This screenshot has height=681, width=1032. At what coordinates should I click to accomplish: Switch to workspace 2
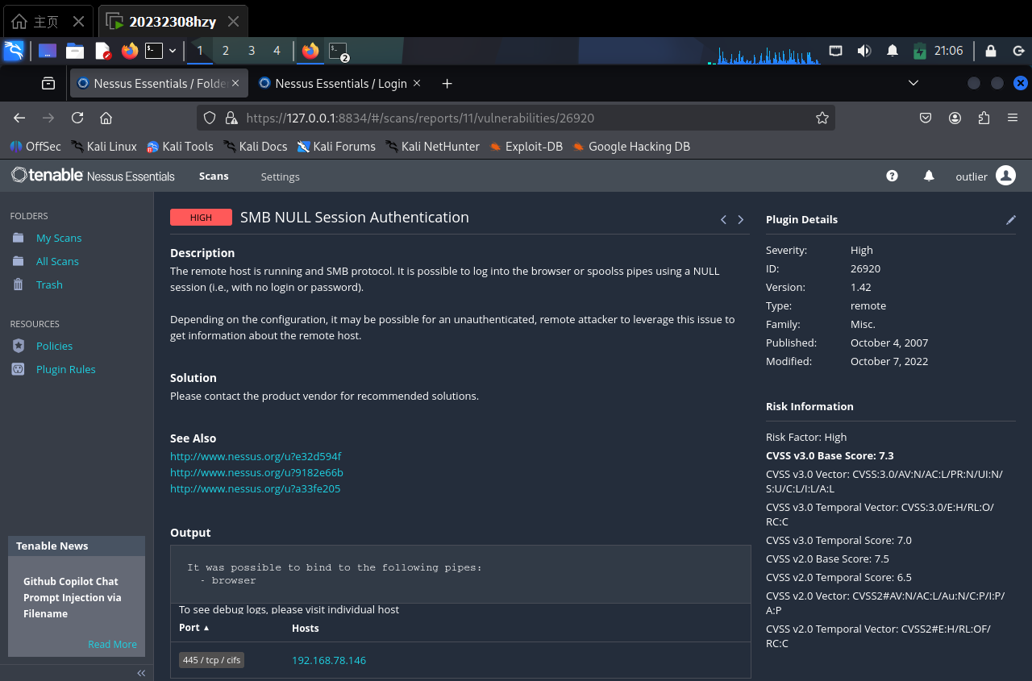click(226, 51)
